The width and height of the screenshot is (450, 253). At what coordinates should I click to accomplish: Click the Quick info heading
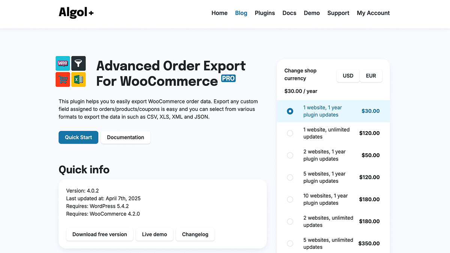click(84, 169)
